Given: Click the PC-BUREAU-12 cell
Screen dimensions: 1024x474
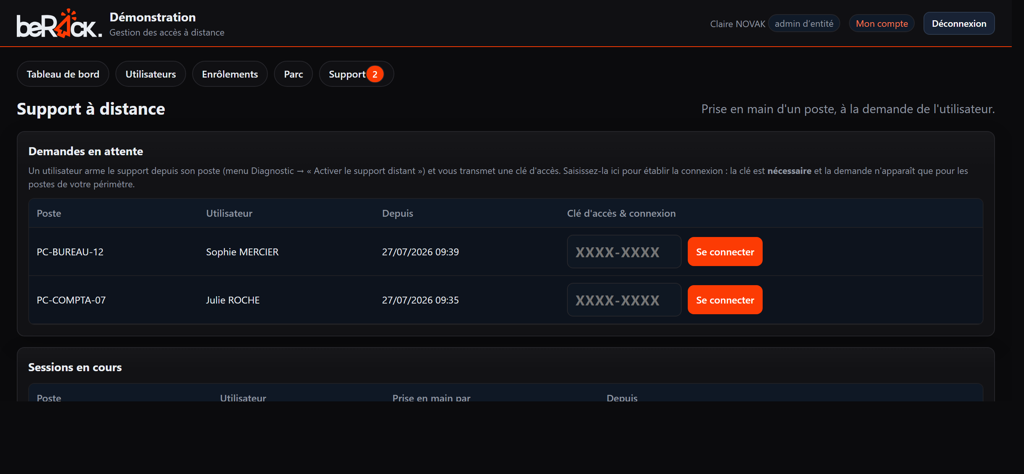Looking at the screenshot, I should click(70, 252).
